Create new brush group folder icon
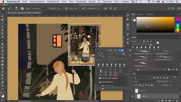 169,69
